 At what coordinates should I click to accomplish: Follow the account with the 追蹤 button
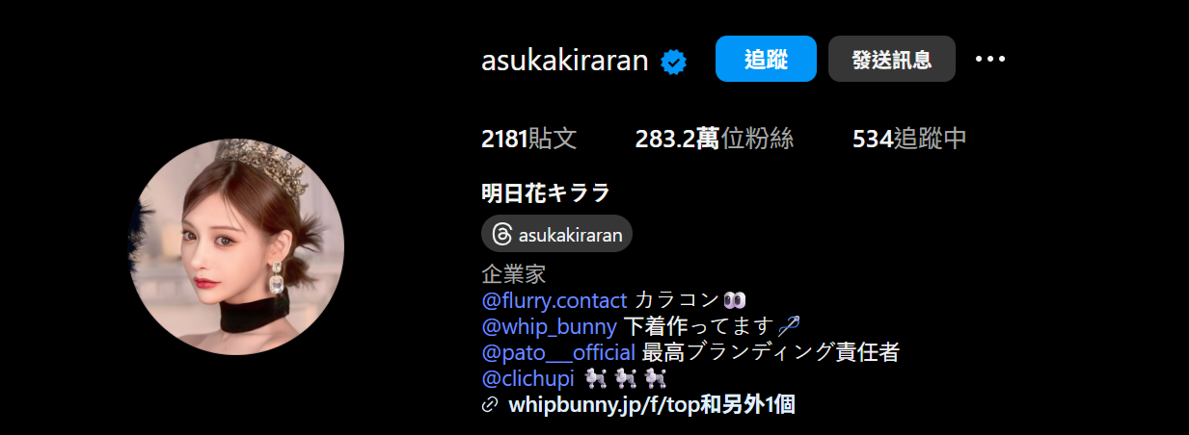click(x=766, y=59)
